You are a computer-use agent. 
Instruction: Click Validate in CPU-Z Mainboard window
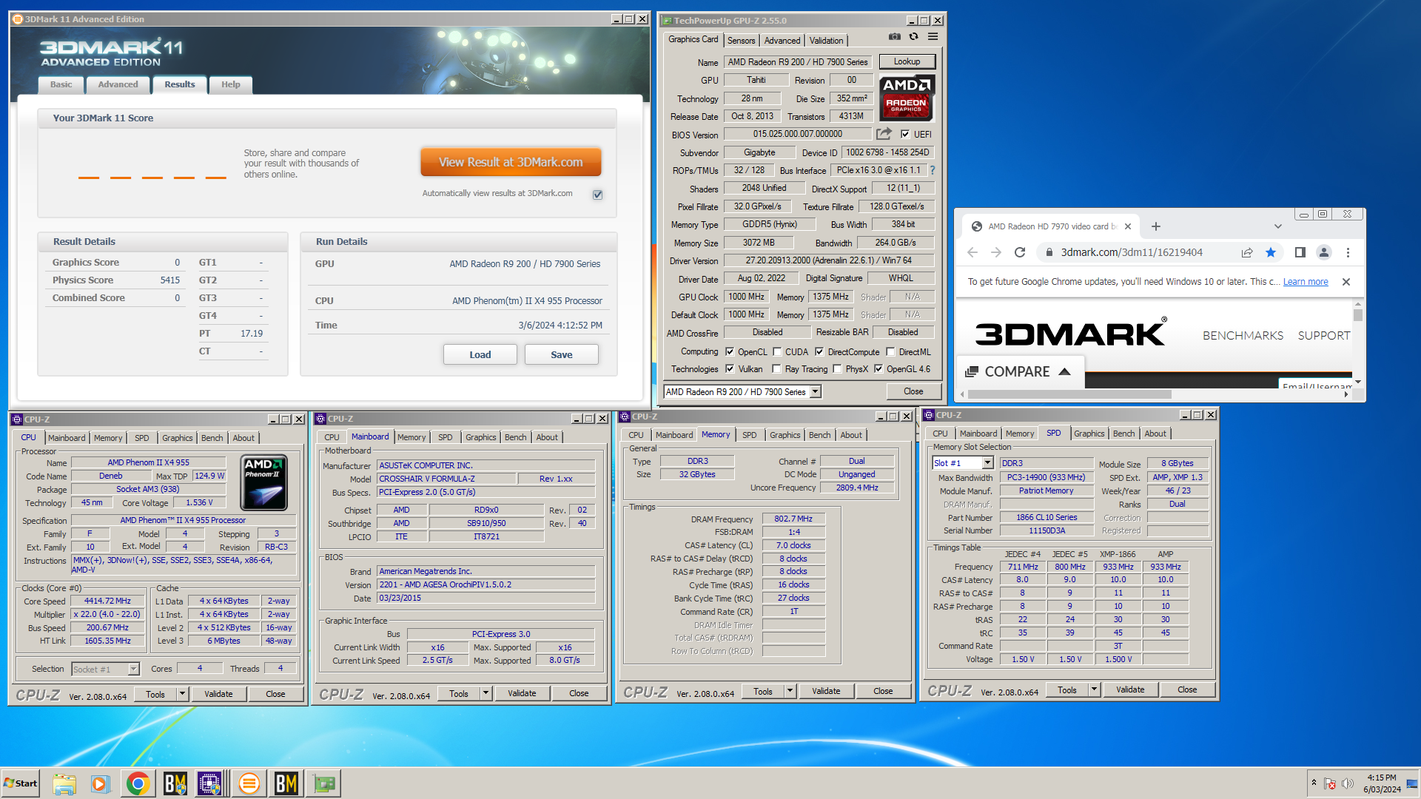[x=522, y=693]
